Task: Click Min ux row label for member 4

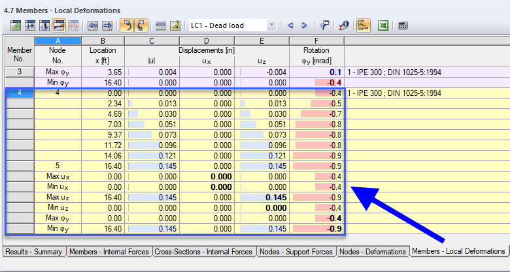Action: pyautogui.click(x=58, y=187)
